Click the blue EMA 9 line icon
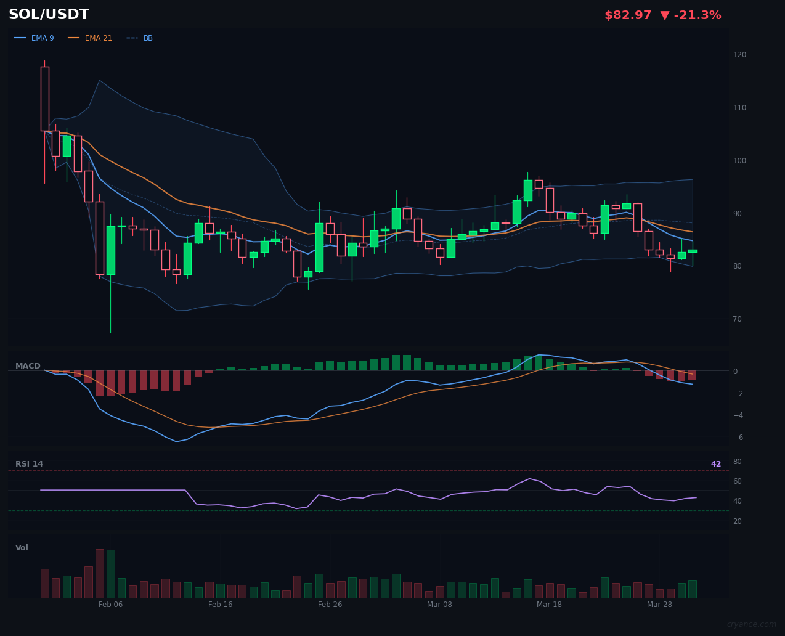 click(x=20, y=38)
